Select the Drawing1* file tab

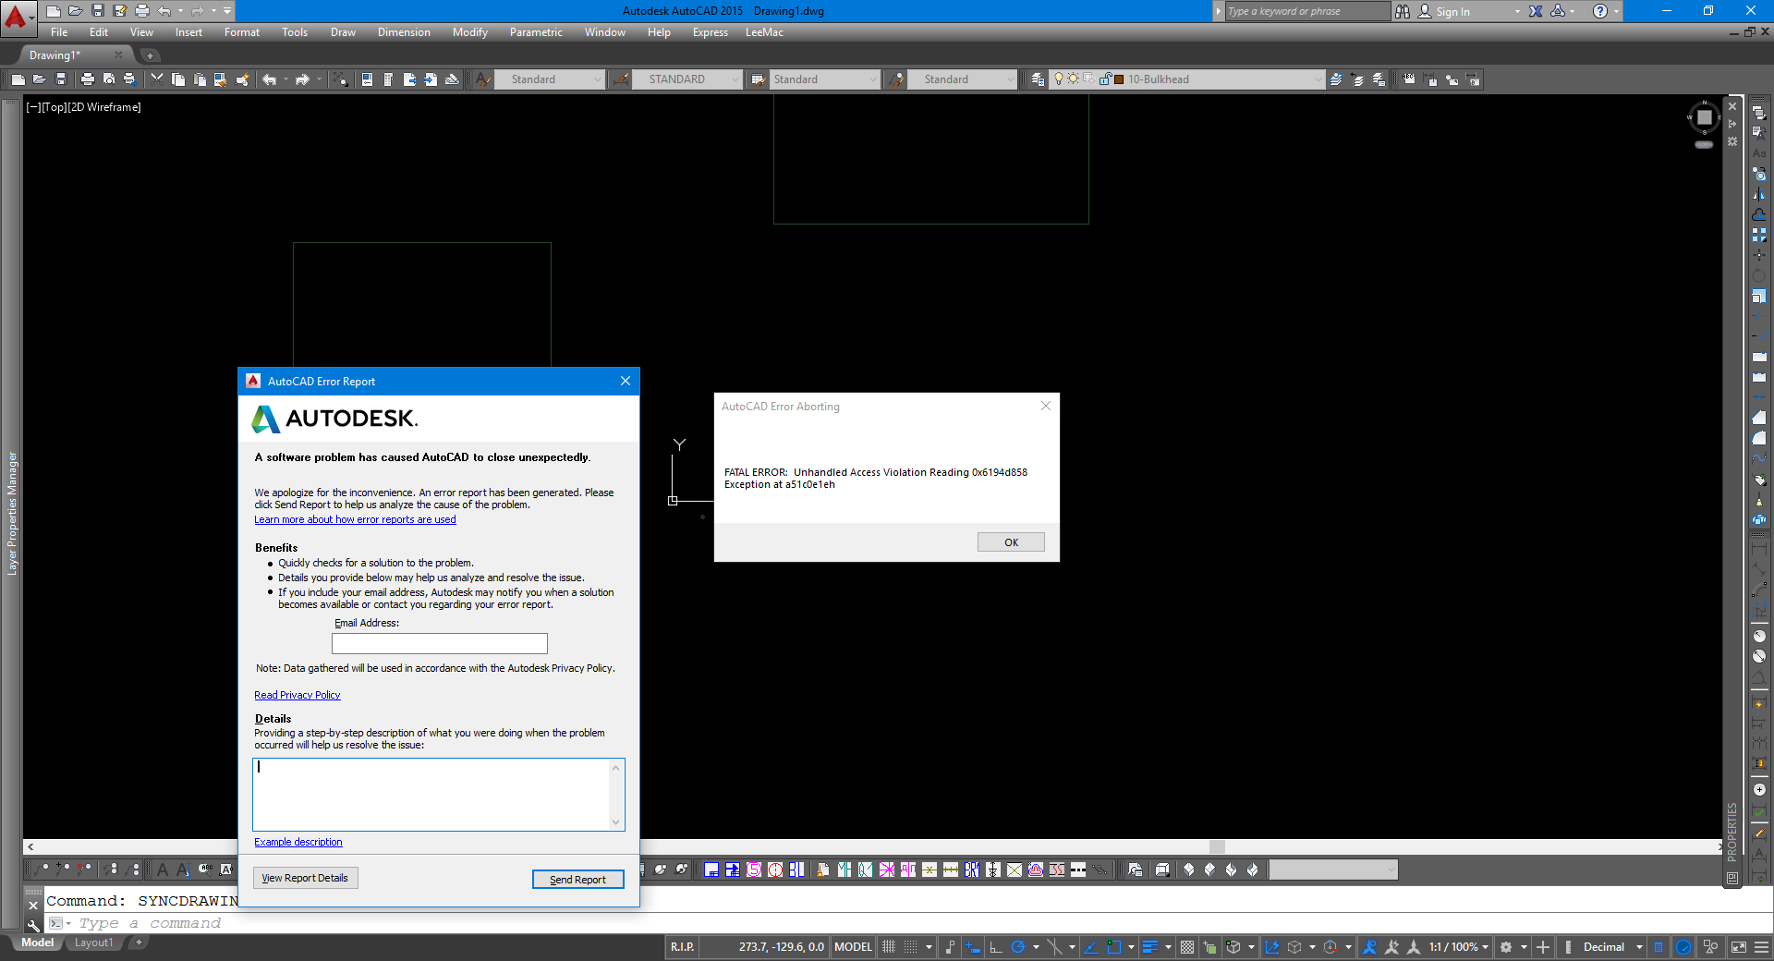click(x=55, y=55)
